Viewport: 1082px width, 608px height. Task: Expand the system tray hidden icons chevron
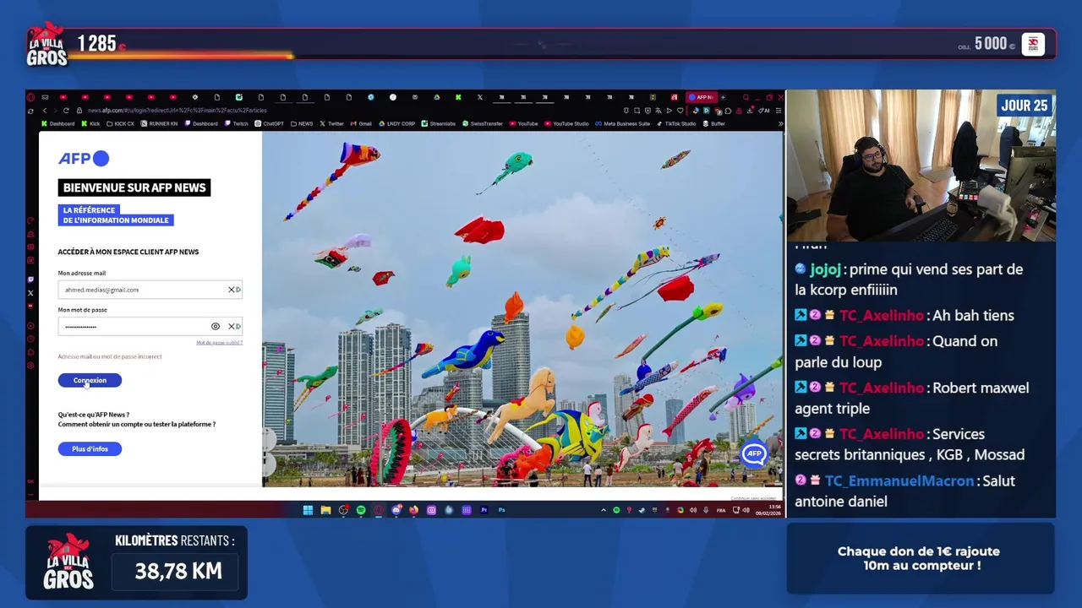point(604,510)
